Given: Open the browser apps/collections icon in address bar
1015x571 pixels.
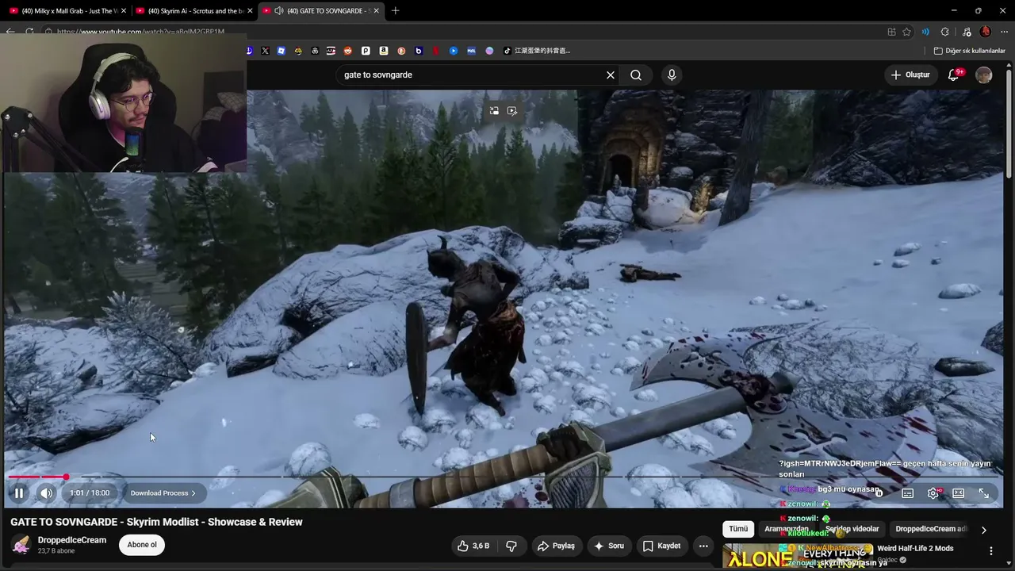Looking at the screenshot, I should [892, 32].
